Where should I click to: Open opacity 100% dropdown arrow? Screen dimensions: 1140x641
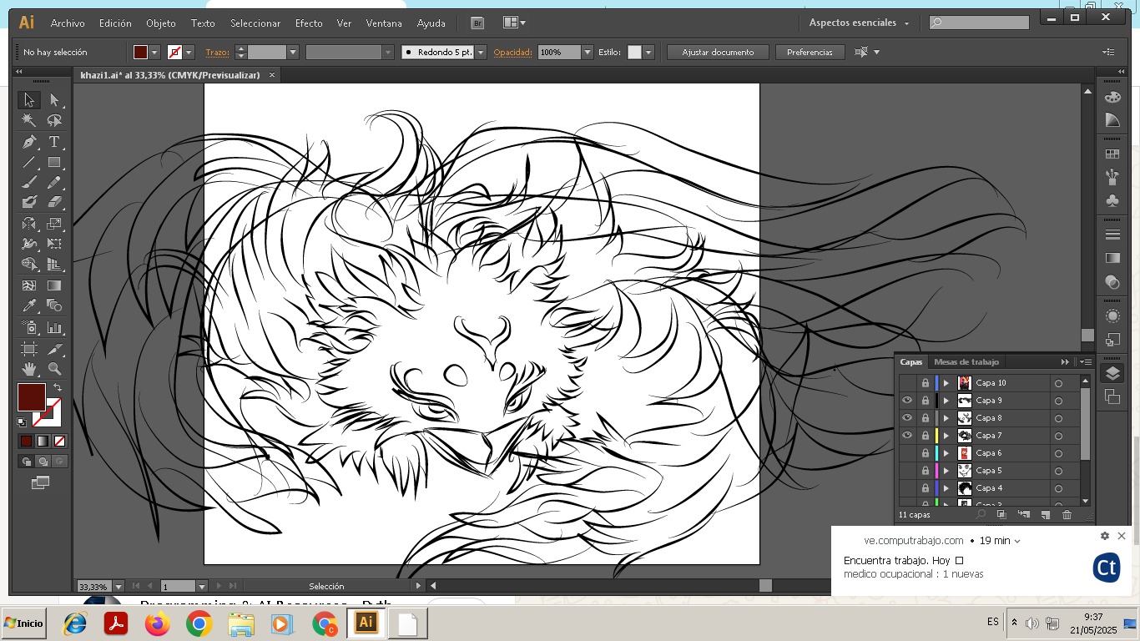pyautogui.click(x=588, y=53)
